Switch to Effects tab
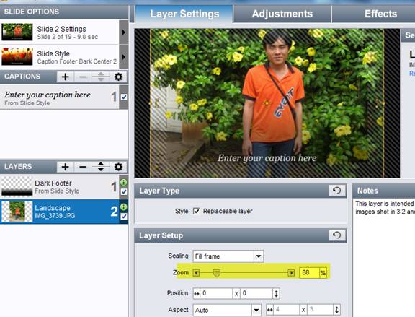 click(x=380, y=14)
